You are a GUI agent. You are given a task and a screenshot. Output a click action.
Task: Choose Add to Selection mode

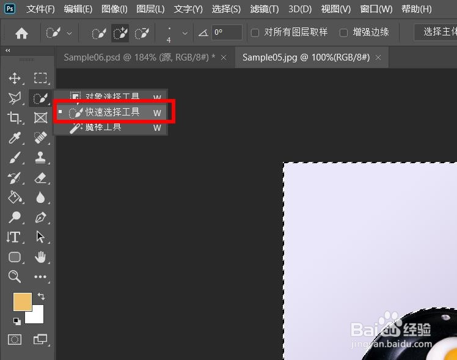120,33
